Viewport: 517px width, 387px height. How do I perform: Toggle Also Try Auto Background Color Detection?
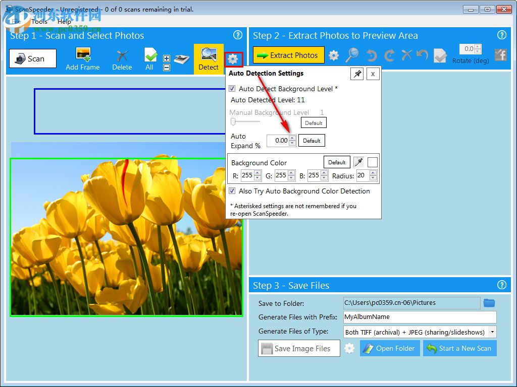(232, 191)
